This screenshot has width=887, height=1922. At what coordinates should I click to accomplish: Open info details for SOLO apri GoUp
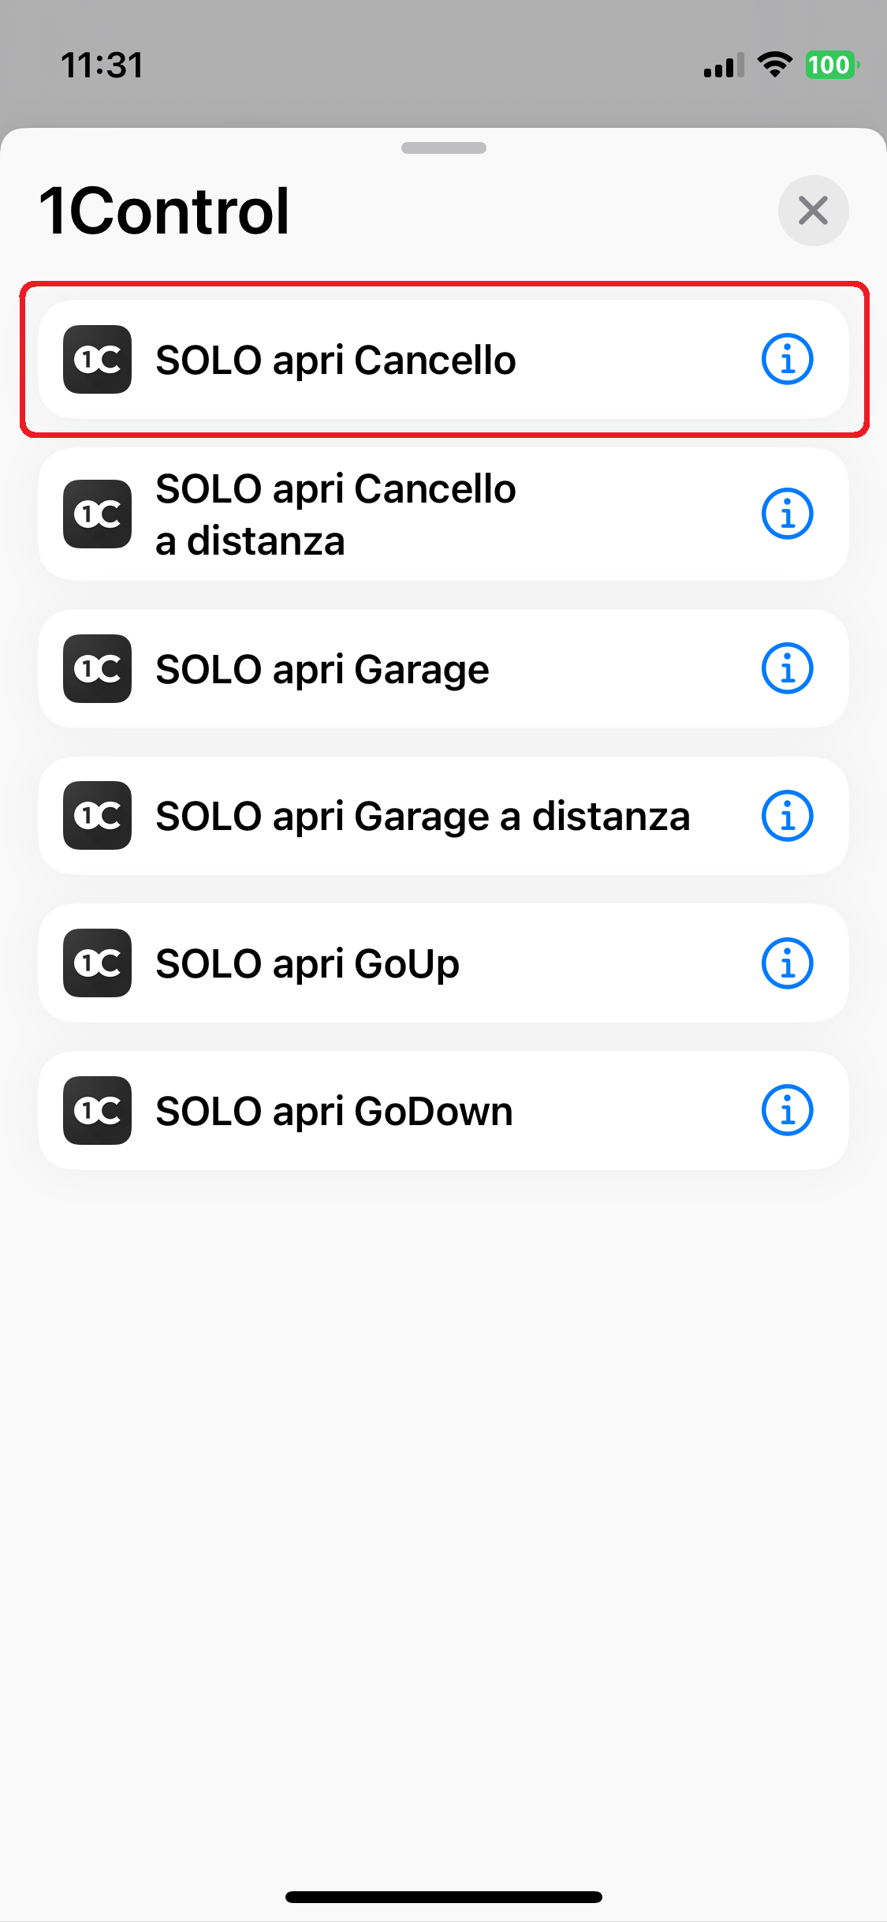coord(787,963)
